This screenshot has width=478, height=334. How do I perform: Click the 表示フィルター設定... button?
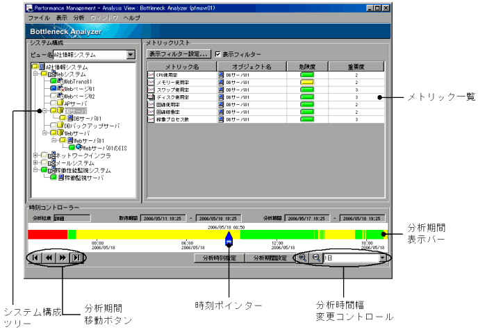tap(179, 54)
